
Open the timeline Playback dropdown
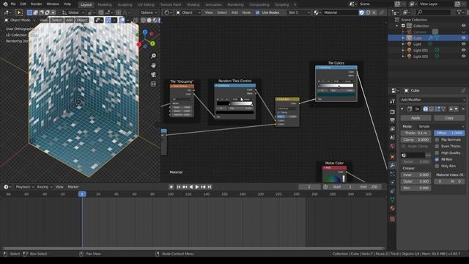point(25,187)
